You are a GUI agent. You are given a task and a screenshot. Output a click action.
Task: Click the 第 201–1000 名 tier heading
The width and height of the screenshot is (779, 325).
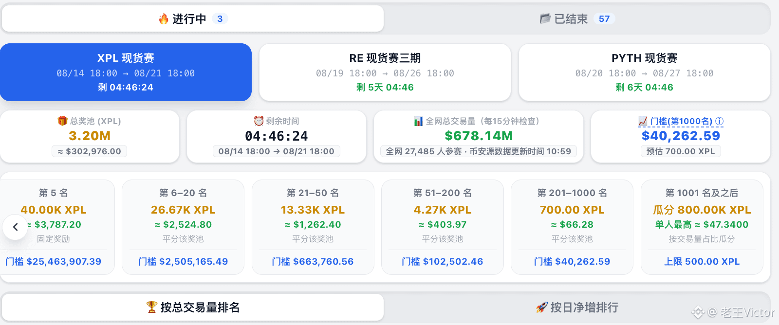coord(572,193)
